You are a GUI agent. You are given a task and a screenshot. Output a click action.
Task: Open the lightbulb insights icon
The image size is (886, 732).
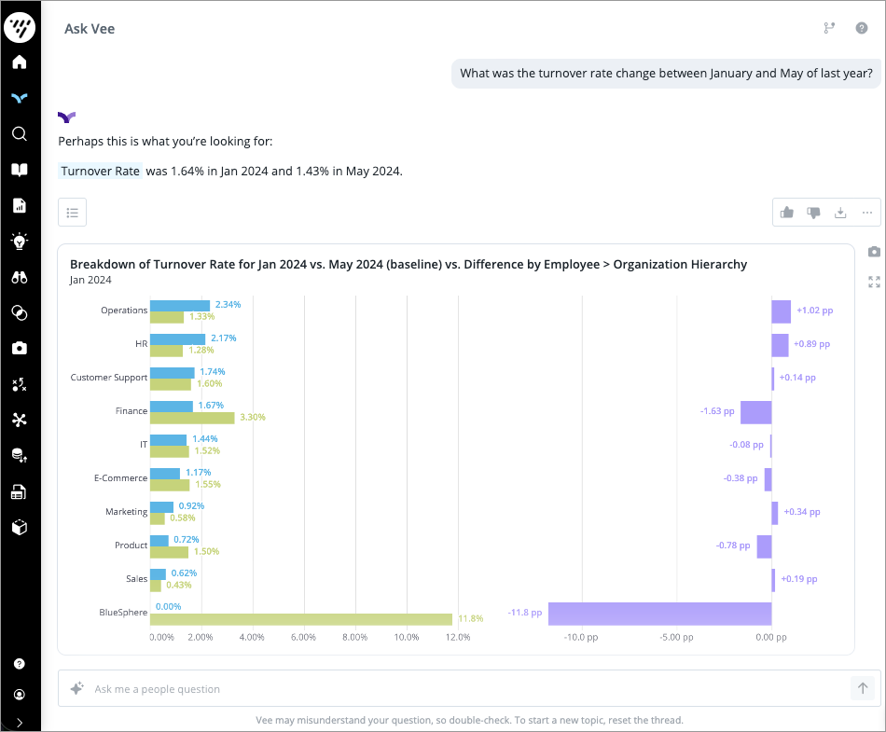pyautogui.click(x=20, y=241)
